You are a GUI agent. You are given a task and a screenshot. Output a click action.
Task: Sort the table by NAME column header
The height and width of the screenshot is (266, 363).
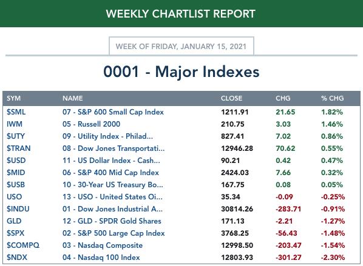[72, 98]
